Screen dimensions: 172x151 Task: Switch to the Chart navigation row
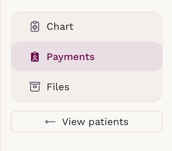87,27
